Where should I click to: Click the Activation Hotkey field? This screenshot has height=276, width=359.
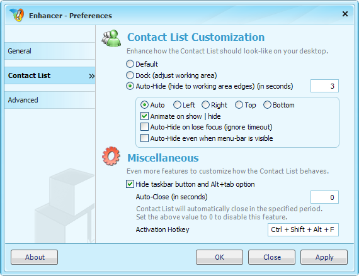[x=303, y=229]
